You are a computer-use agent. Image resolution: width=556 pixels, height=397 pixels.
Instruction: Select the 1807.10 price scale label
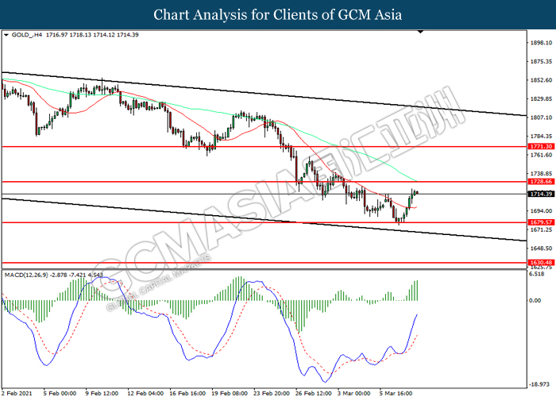click(x=541, y=118)
